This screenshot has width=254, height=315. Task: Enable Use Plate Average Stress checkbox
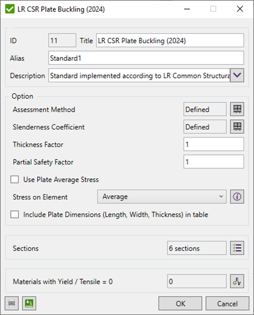point(15,179)
